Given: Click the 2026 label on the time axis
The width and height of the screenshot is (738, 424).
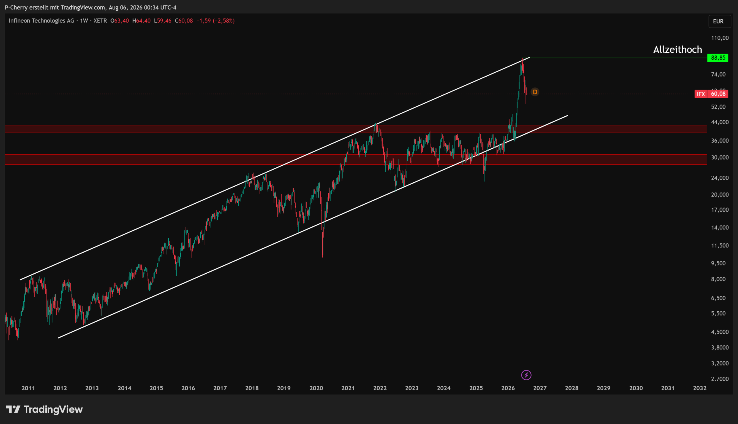Looking at the screenshot, I should (508, 388).
